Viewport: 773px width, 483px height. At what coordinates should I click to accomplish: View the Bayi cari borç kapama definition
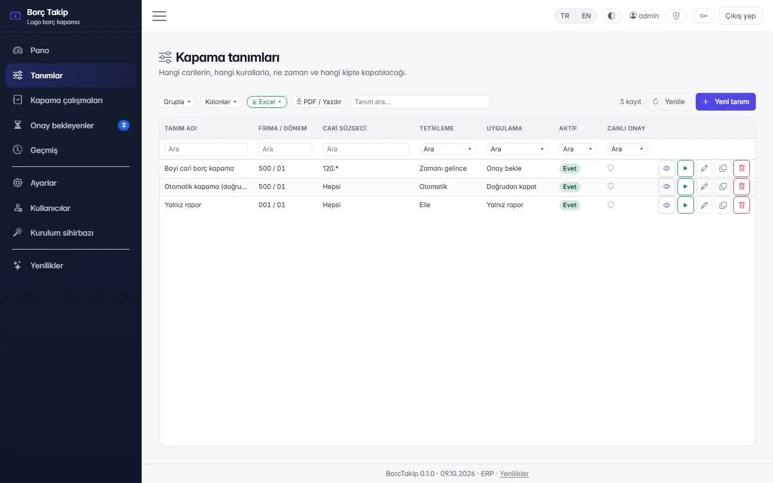click(667, 169)
